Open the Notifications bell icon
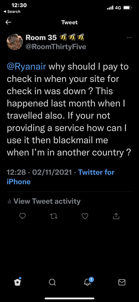This screenshot has width=139, height=302. tap(87, 282)
